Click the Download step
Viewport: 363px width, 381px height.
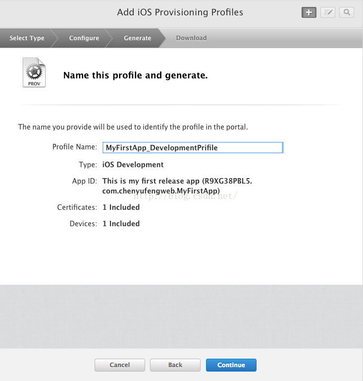coord(191,38)
